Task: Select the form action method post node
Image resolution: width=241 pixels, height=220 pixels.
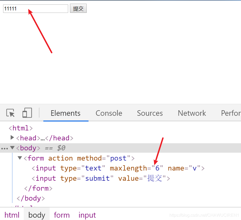Action: pyautogui.click(x=79, y=158)
